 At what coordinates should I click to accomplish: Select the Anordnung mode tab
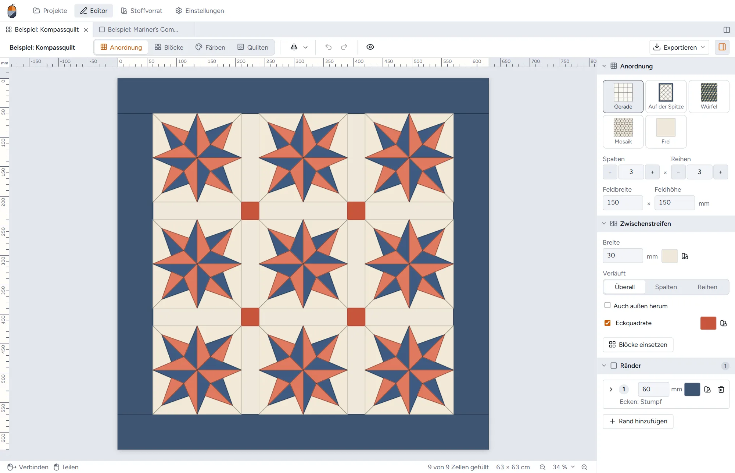(121, 47)
